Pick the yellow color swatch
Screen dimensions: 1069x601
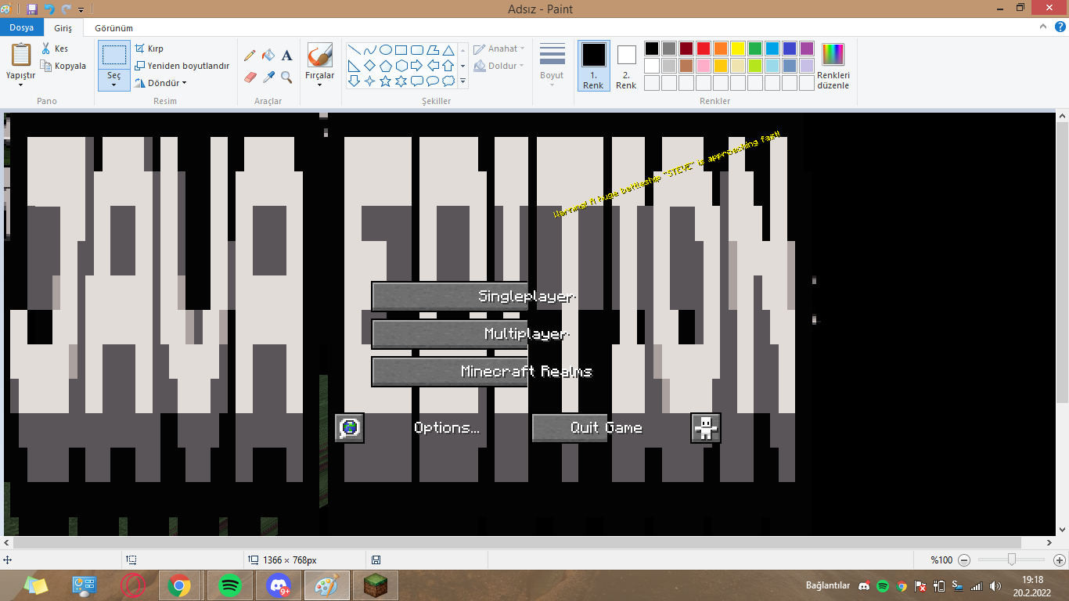coord(738,49)
